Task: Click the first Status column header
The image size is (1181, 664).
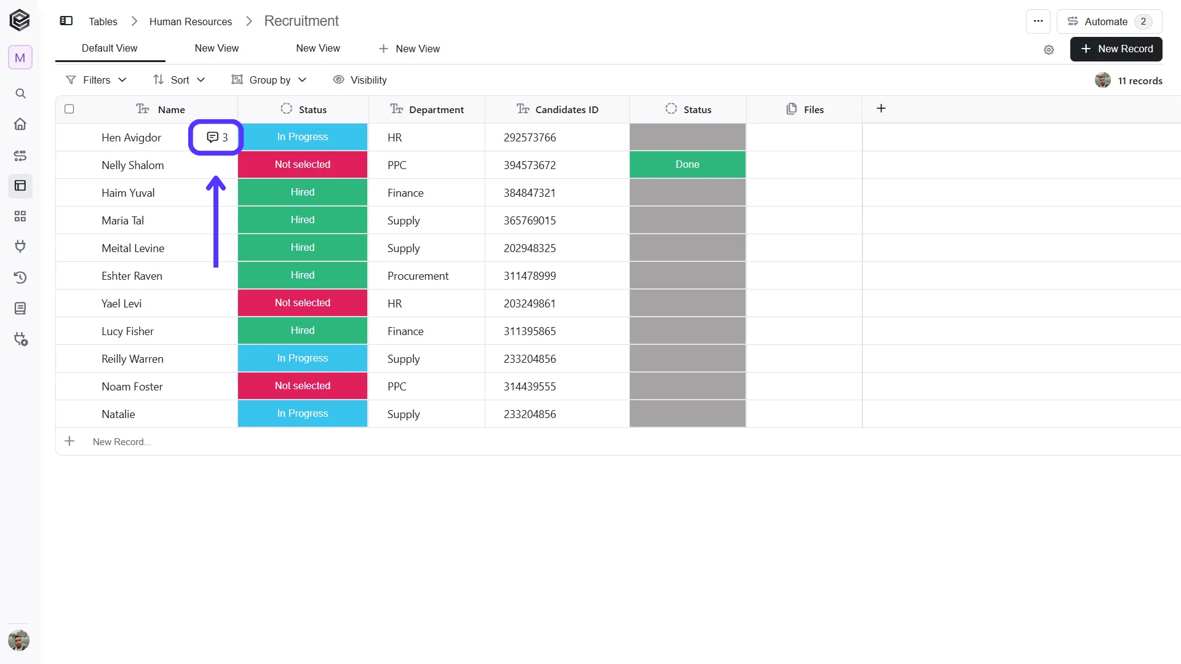Action: (x=303, y=109)
